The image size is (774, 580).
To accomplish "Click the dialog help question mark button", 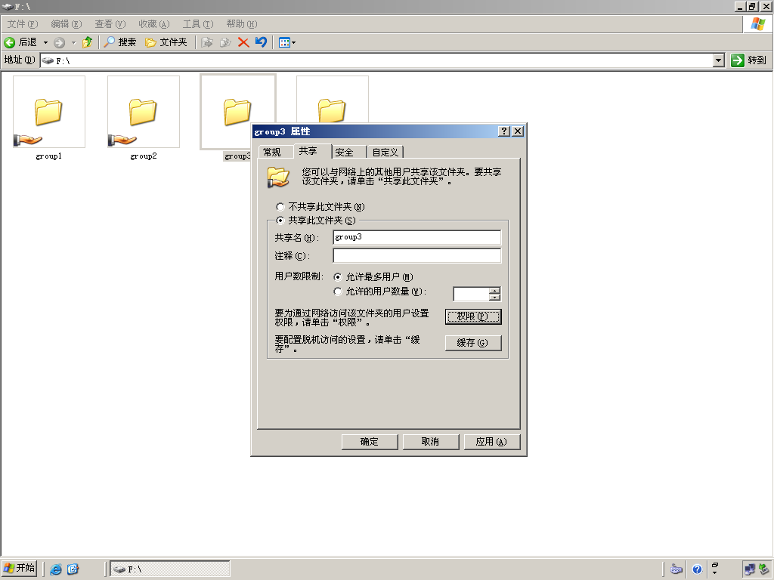I will point(504,131).
